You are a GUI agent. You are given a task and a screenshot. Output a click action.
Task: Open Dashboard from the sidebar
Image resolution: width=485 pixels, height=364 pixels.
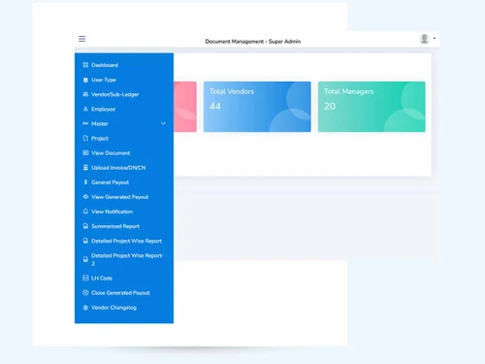point(105,65)
